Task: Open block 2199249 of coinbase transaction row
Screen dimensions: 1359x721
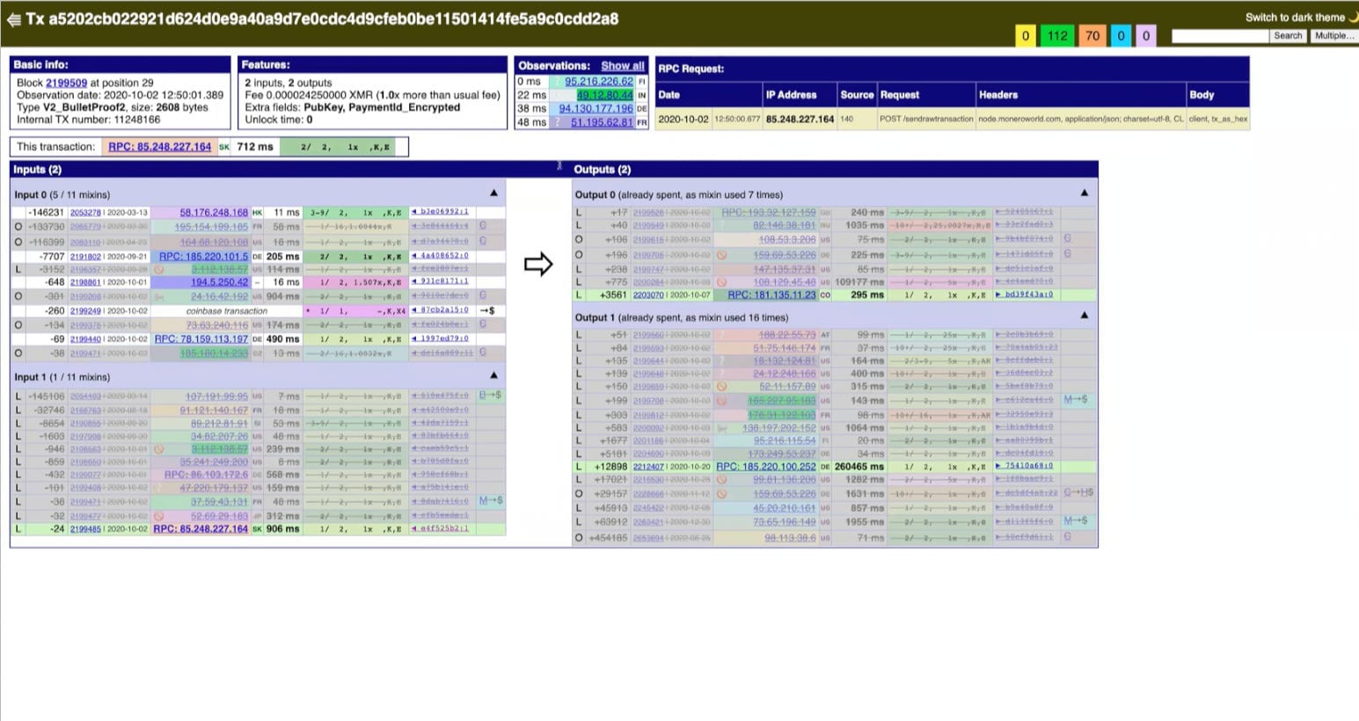Action: (85, 311)
